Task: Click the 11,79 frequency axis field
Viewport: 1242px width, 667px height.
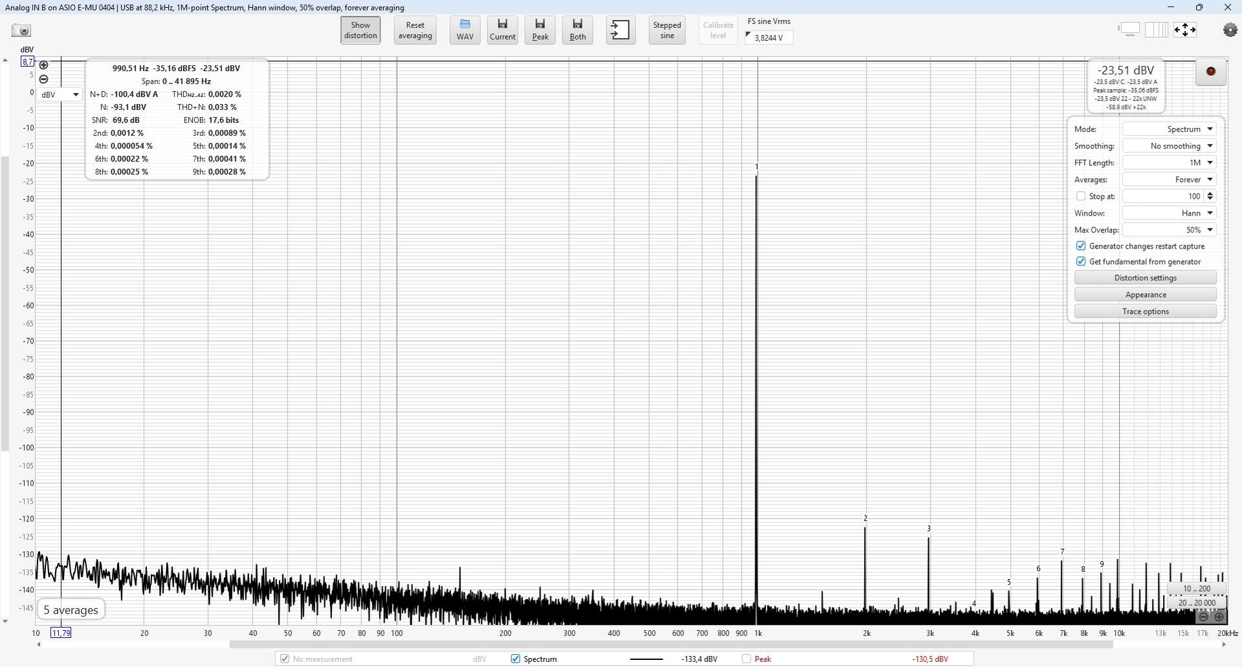Action: [x=61, y=633]
